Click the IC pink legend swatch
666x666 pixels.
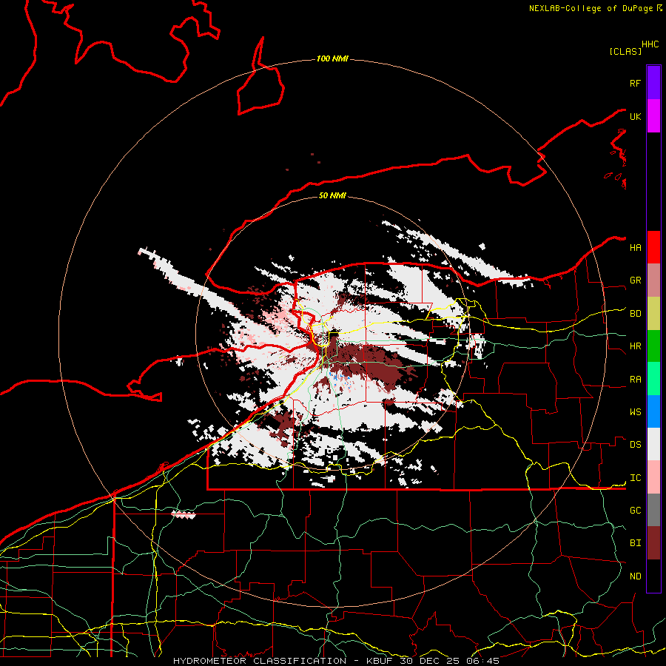(653, 477)
